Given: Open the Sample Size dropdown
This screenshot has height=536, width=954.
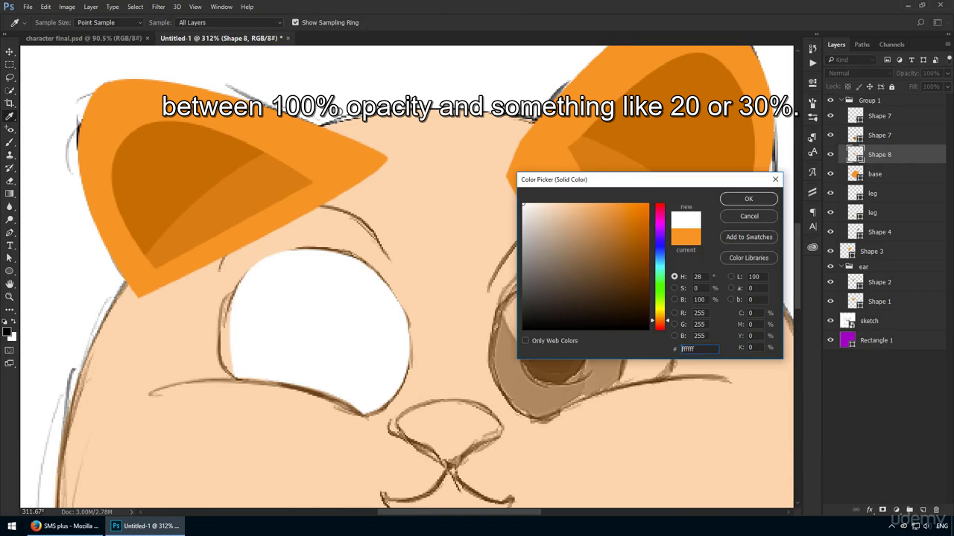Looking at the screenshot, I should [x=109, y=22].
